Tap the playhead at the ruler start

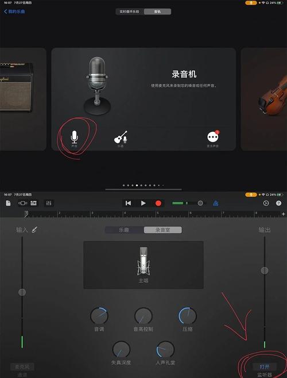26,214
